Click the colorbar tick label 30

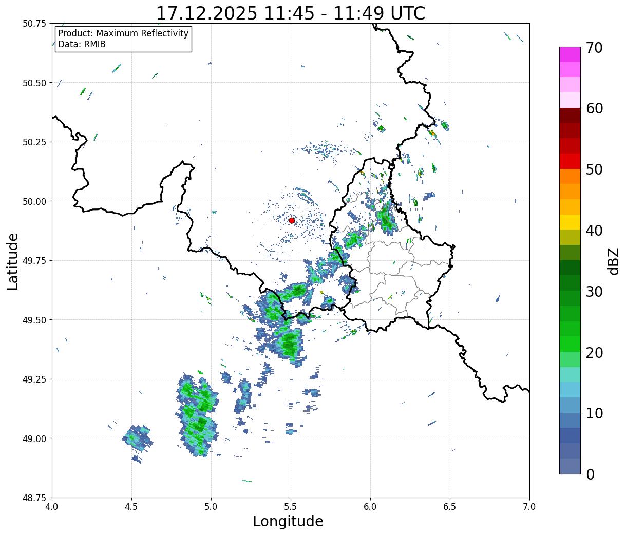(594, 291)
